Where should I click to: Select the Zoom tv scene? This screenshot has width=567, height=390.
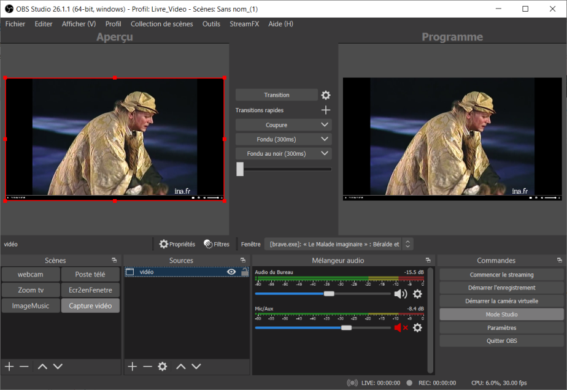[31, 290]
